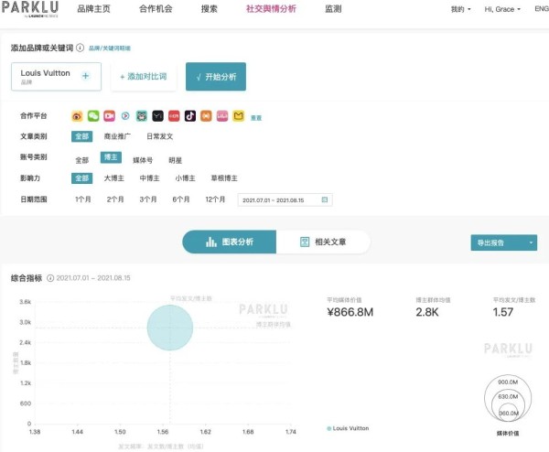The height and width of the screenshot is (452, 549).
Task: Select 明星 account type
Action: tap(175, 160)
